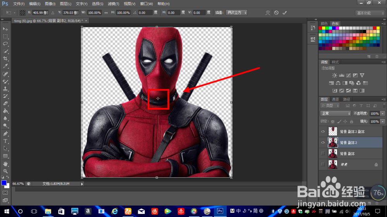Screen dimensions: 387x217
Task: Select the Eraser tool
Action: (5, 104)
